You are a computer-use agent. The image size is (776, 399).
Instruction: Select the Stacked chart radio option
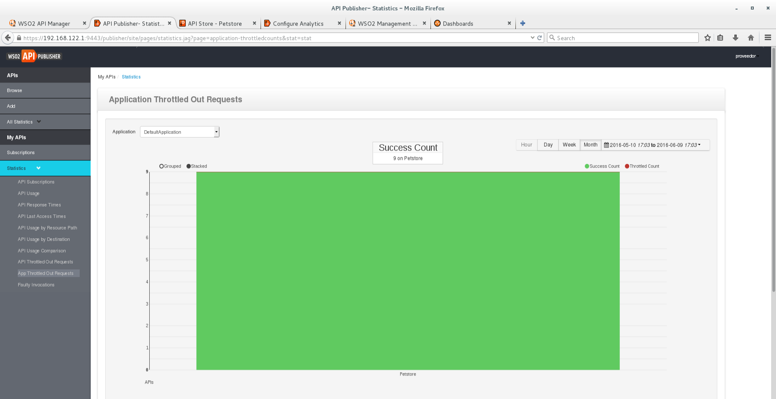189,166
